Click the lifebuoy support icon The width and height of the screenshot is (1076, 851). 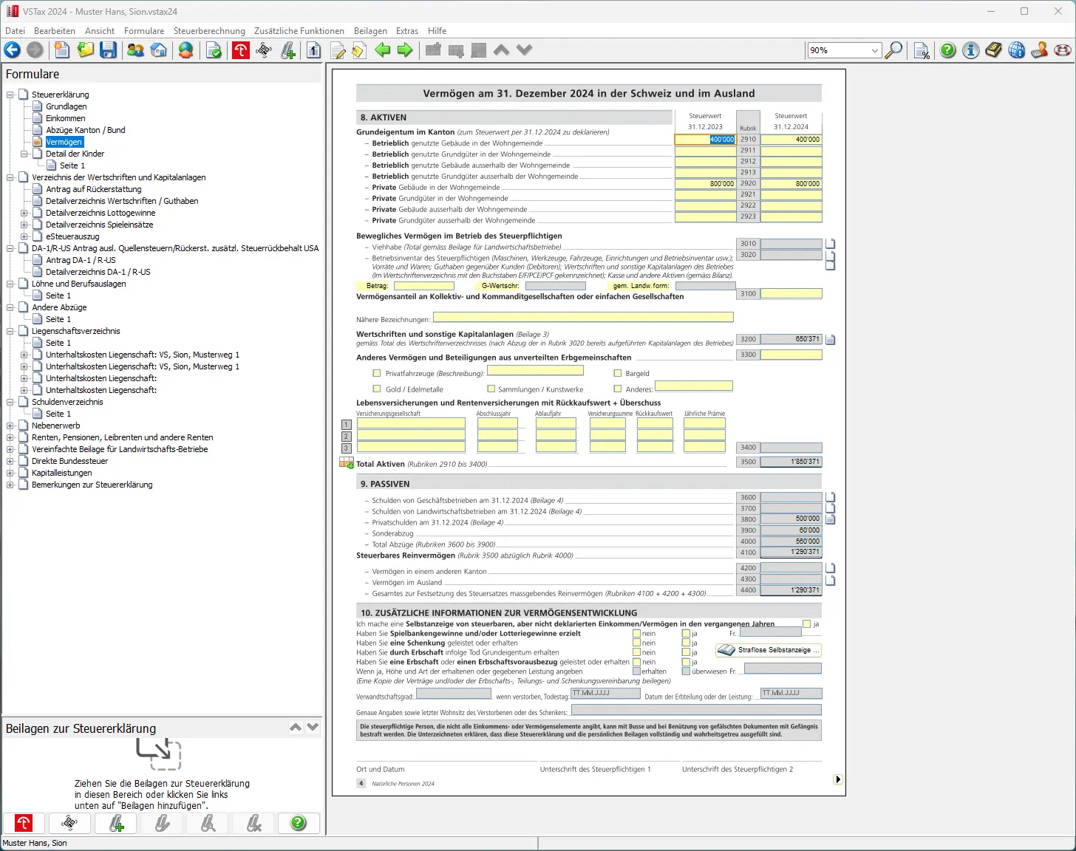(x=1063, y=50)
